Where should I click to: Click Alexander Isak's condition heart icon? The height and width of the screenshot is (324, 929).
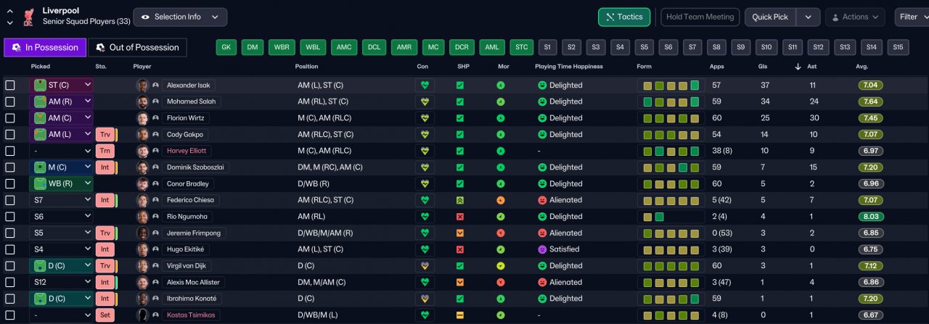[x=425, y=85]
